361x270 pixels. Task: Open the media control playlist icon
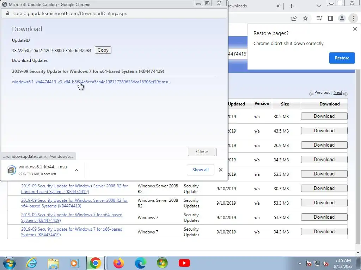click(319, 18)
